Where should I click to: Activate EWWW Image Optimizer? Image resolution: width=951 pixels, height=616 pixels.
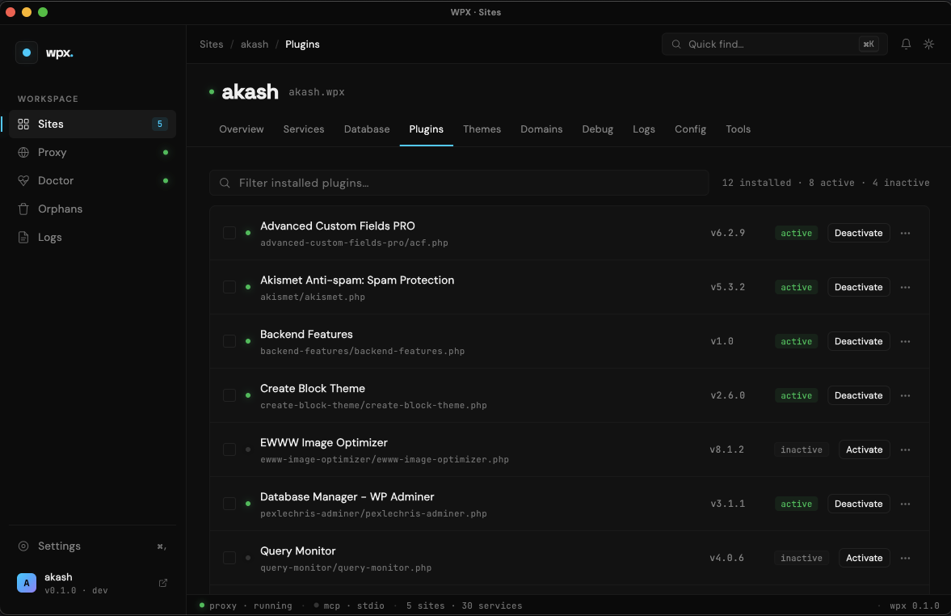tap(865, 449)
